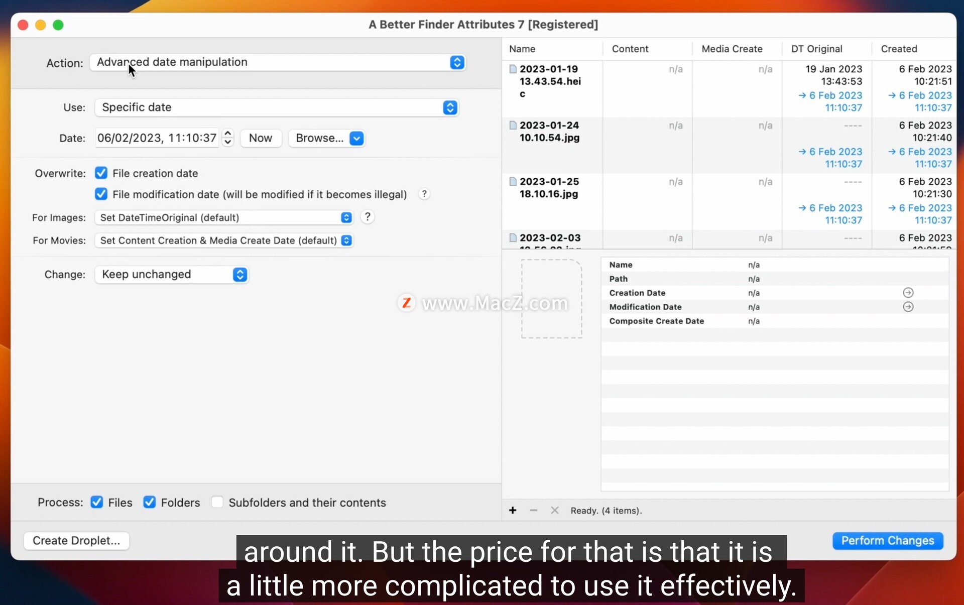Click the Now button

[x=261, y=138]
